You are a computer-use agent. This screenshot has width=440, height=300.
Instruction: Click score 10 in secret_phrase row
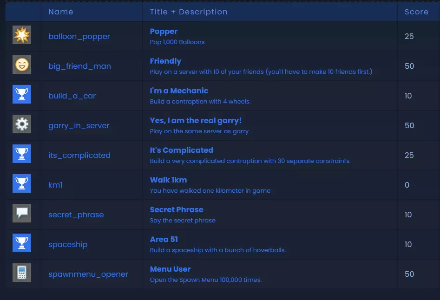pyautogui.click(x=408, y=215)
